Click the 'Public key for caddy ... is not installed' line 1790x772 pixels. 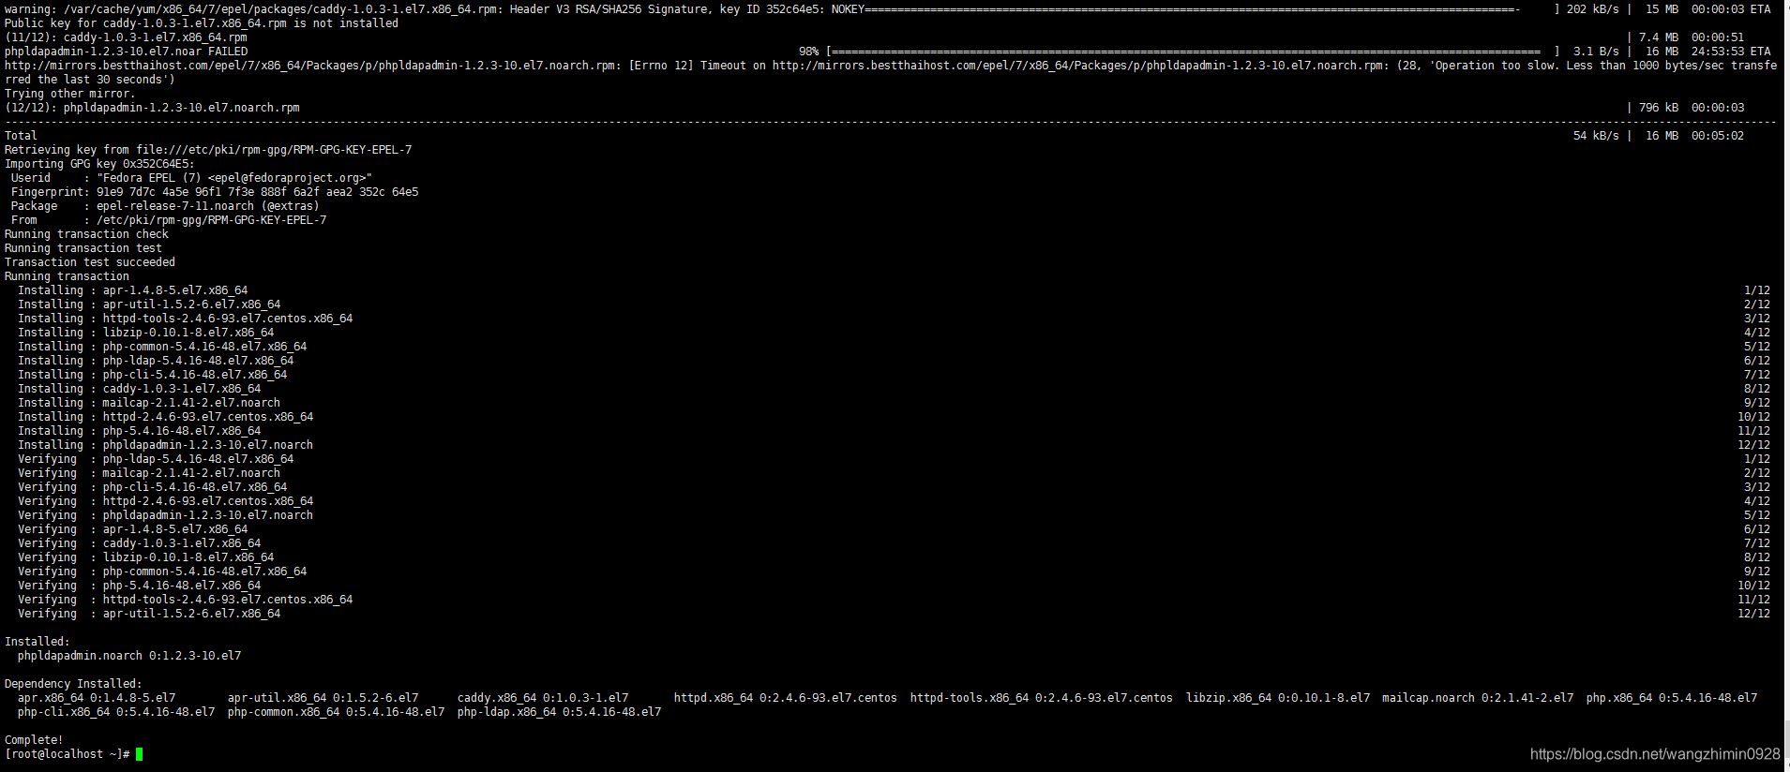(202, 23)
